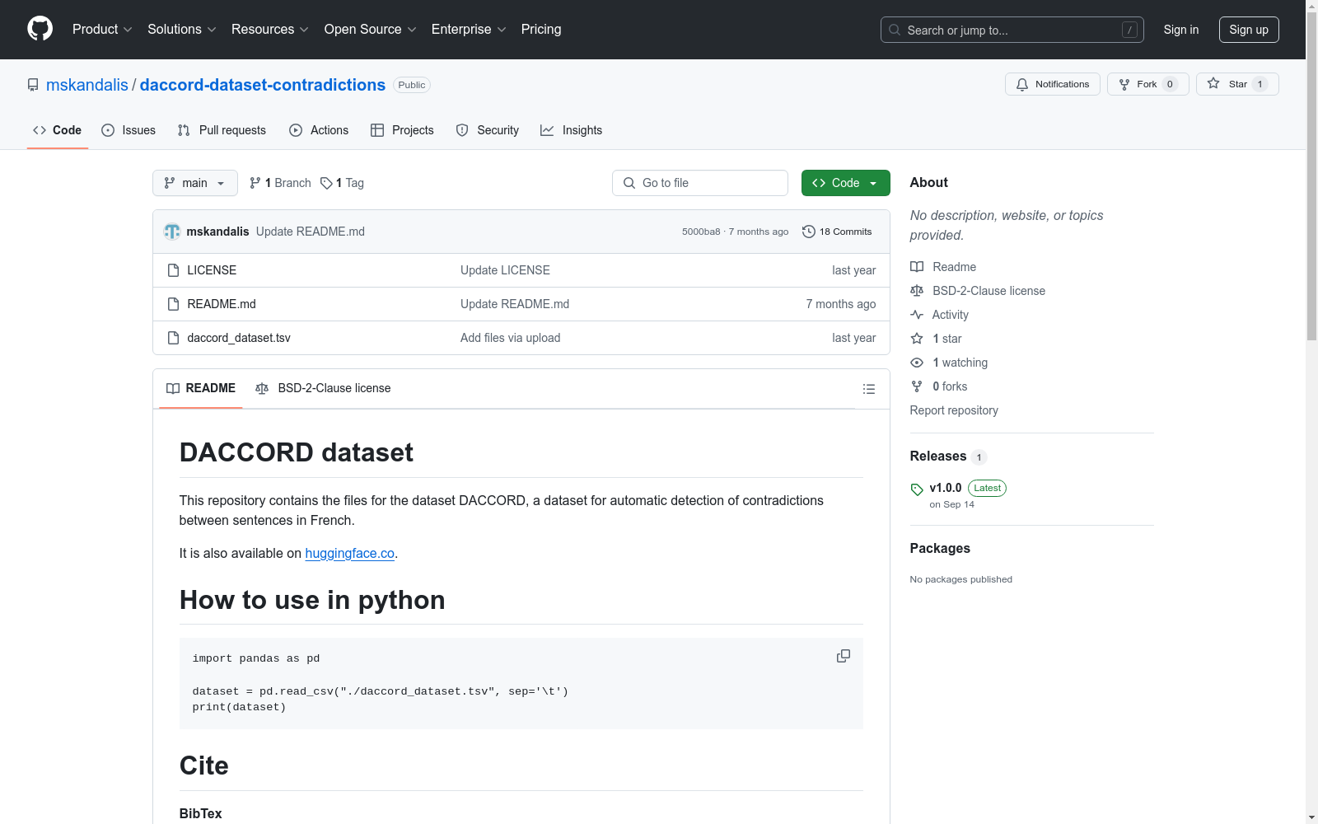Click the Notifications bell icon
This screenshot has width=1318, height=824.
pos(1022,84)
